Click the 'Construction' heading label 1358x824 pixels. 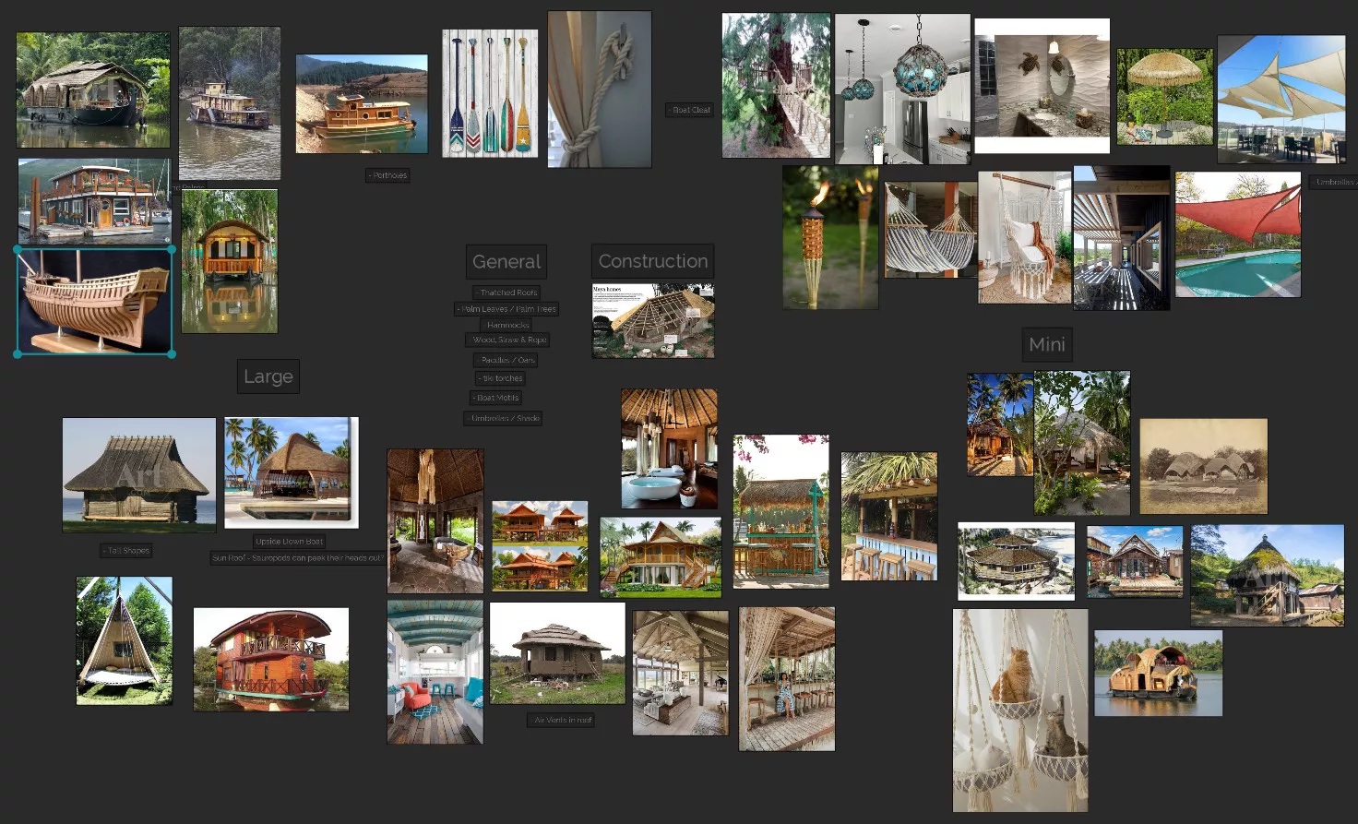tap(652, 261)
